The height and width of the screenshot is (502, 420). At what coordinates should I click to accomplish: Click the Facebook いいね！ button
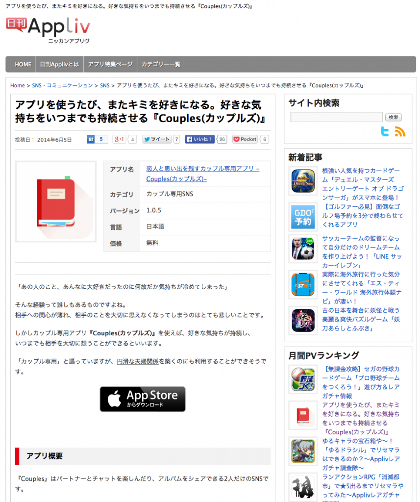pyautogui.click(x=199, y=139)
